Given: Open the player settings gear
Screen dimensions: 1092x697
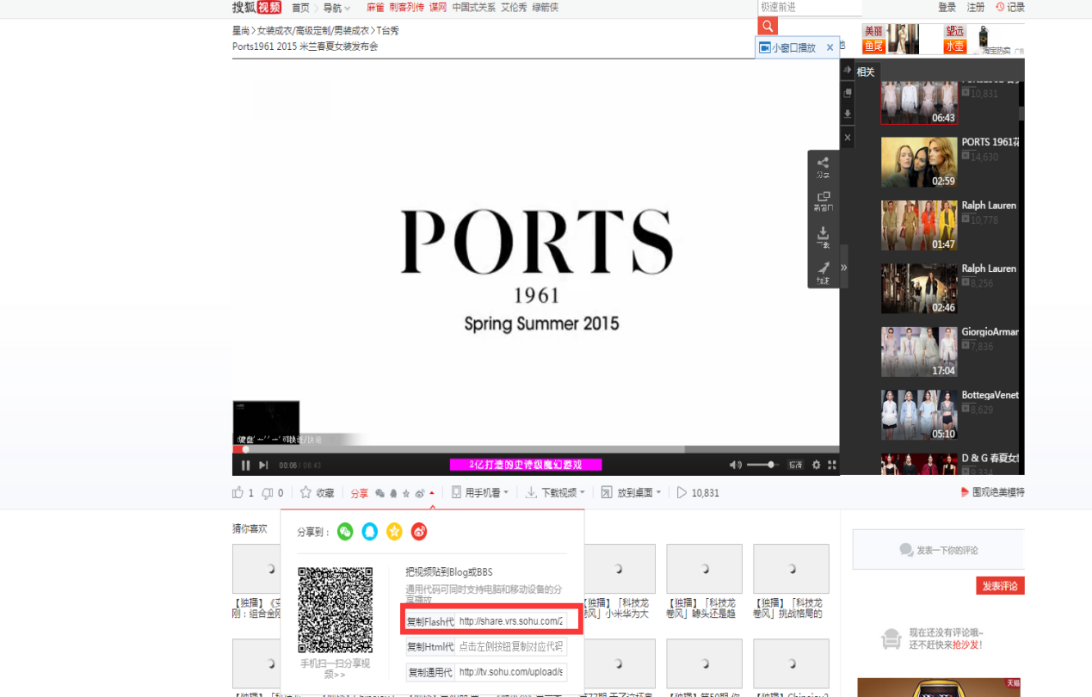Looking at the screenshot, I should coord(816,465).
